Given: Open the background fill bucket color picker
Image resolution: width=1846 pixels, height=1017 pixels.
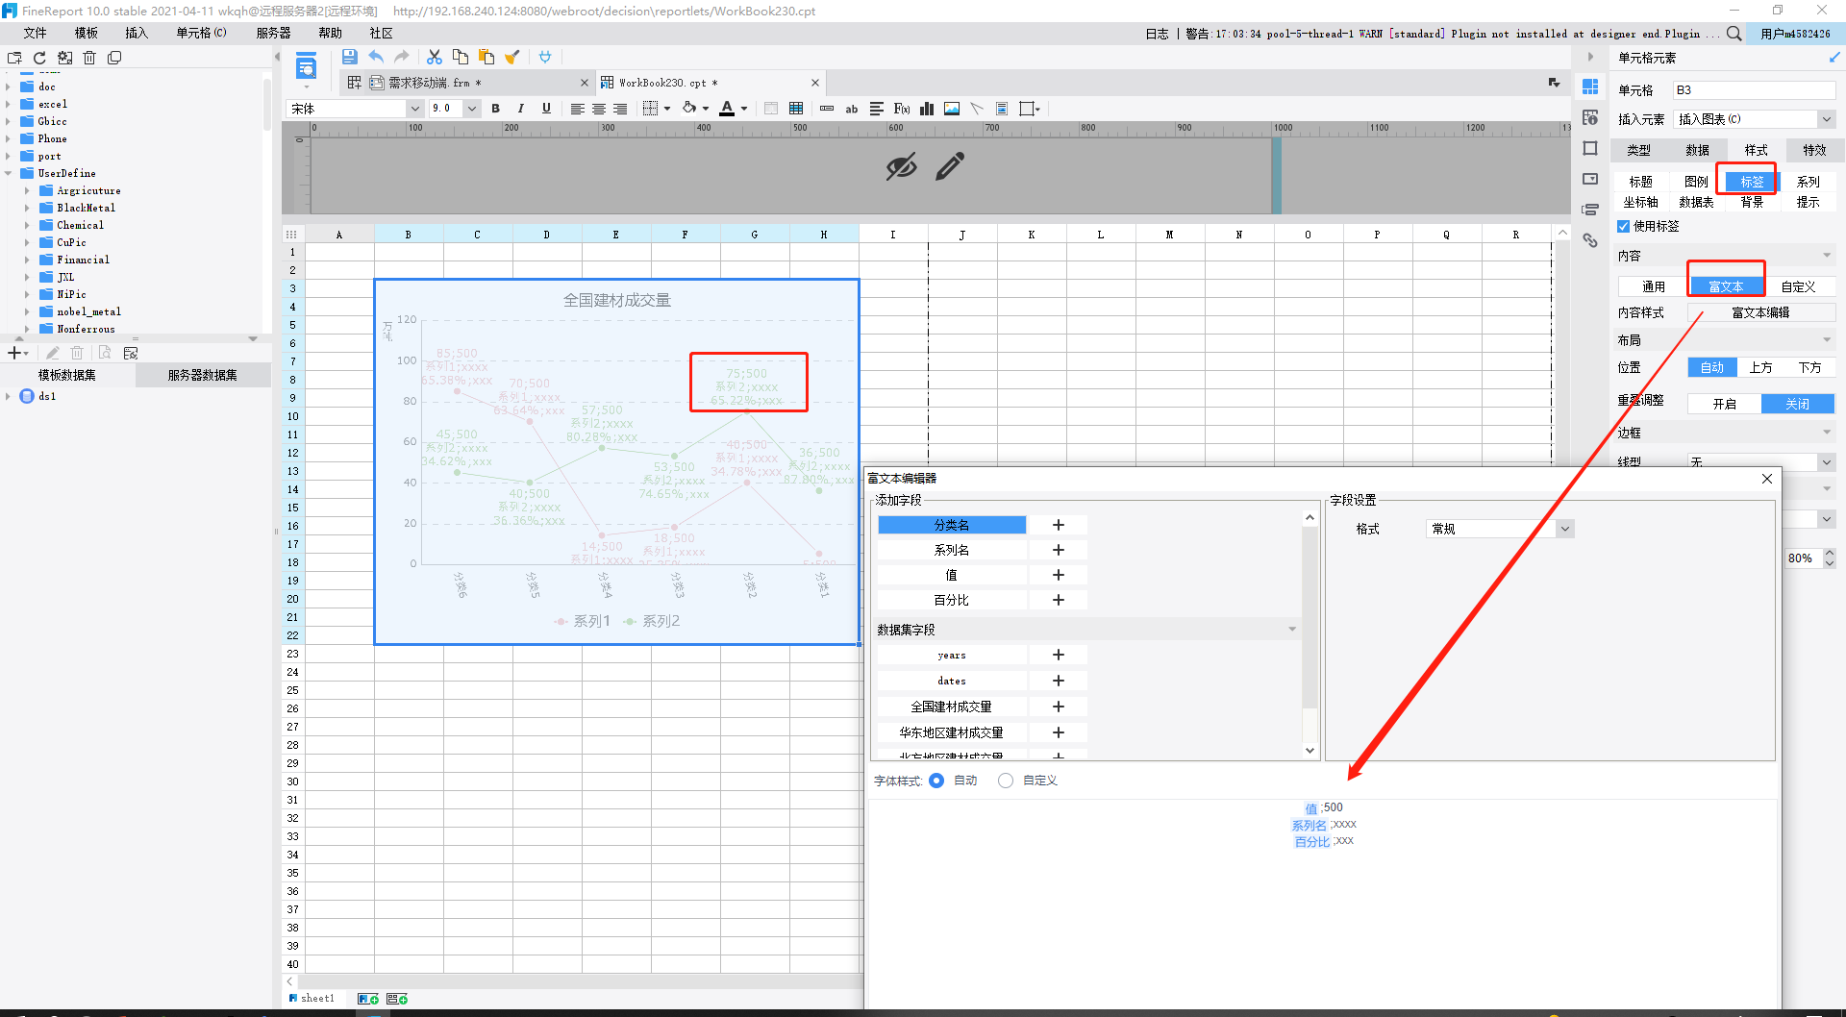Looking at the screenshot, I should click(689, 109).
